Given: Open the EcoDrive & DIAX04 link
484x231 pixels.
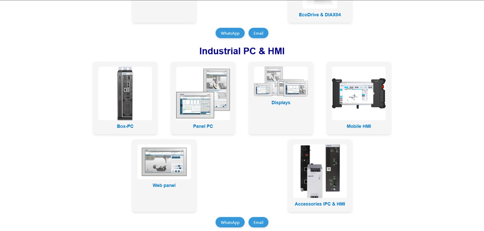Looking at the screenshot, I should [x=320, y=15].
